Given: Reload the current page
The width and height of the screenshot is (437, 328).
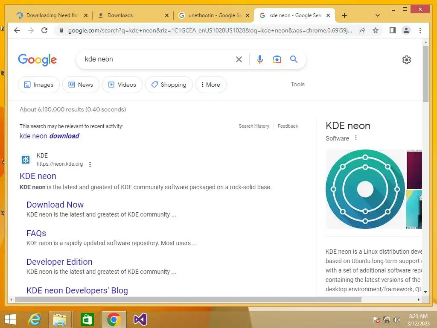Looking at the screenshot, I should pos(44,30).
